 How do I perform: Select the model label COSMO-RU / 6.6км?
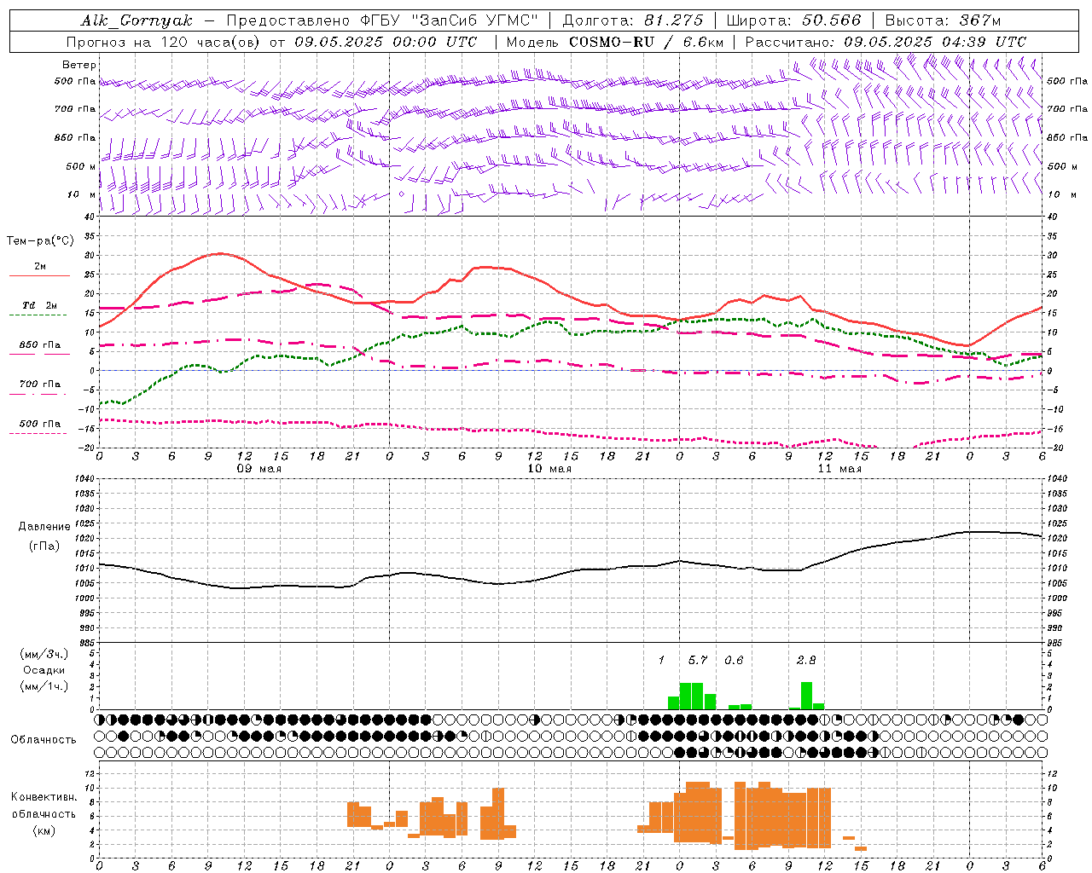pos(647,42)
